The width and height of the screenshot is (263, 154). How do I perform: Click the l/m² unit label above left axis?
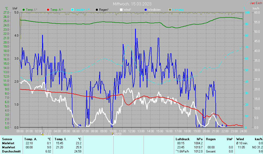tap(15, 8)
